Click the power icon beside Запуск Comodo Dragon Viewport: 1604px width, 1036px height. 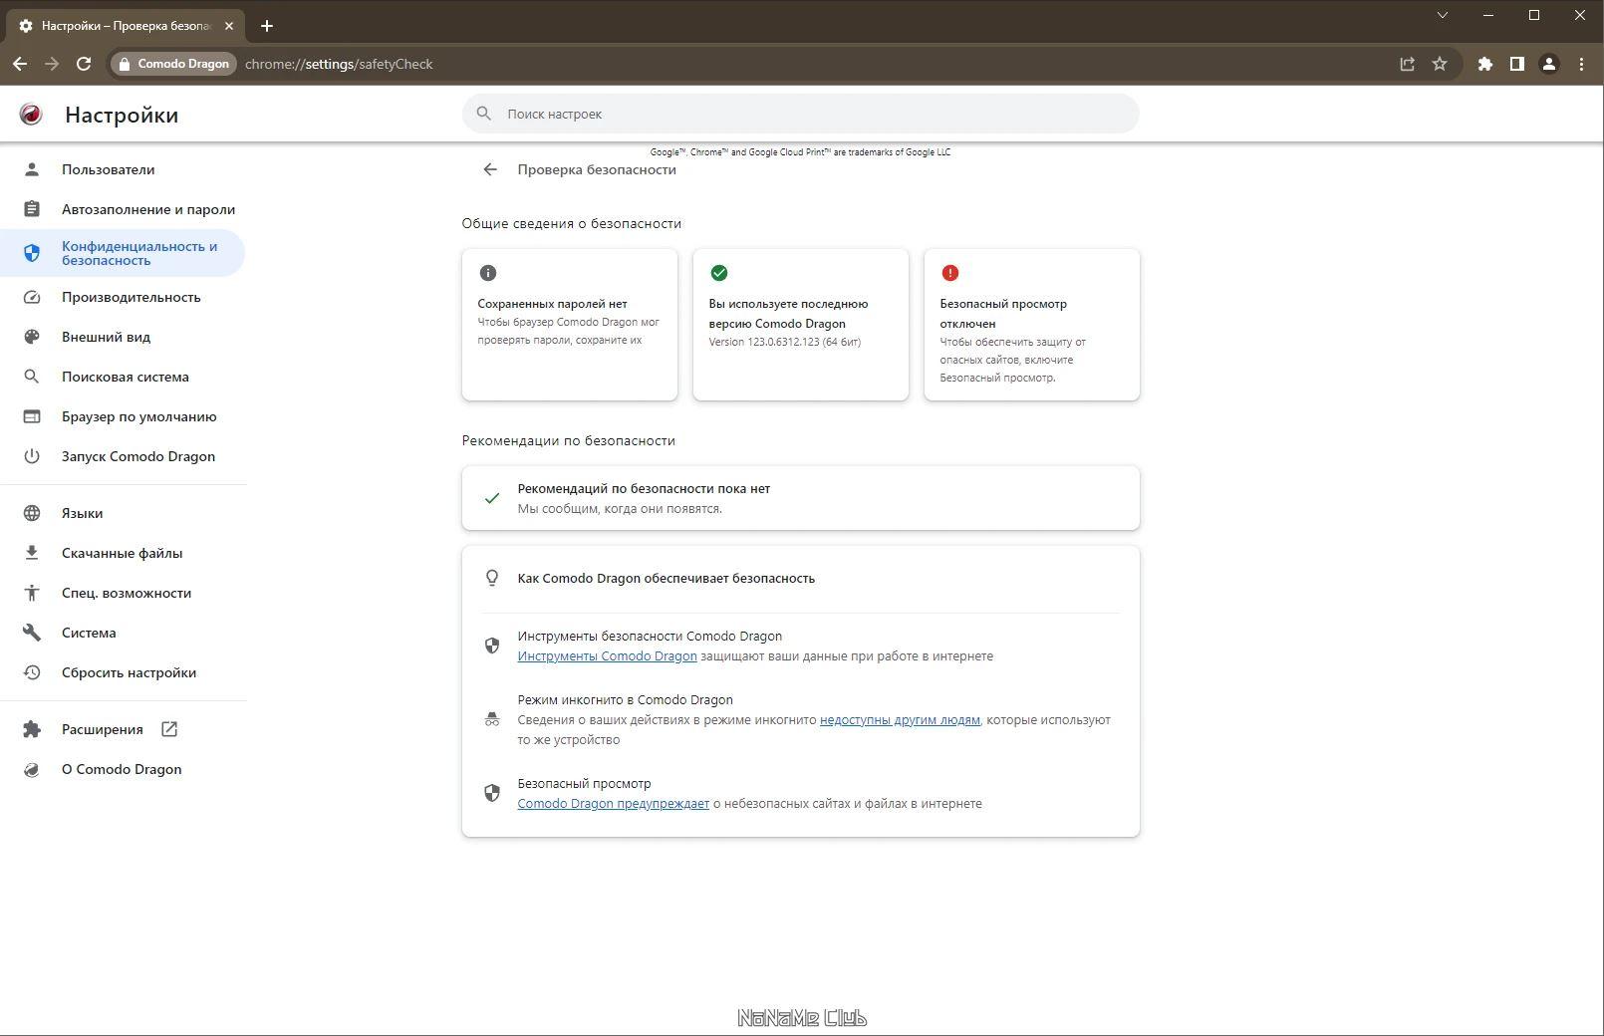click(32, 456)
